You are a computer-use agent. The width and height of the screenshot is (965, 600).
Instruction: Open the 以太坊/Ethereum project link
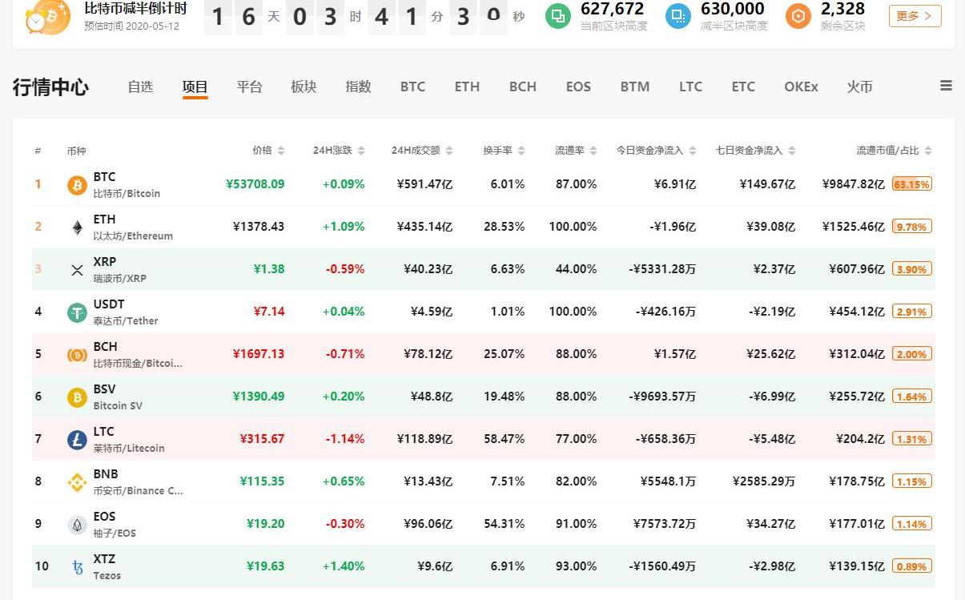(x=133, y=236)
